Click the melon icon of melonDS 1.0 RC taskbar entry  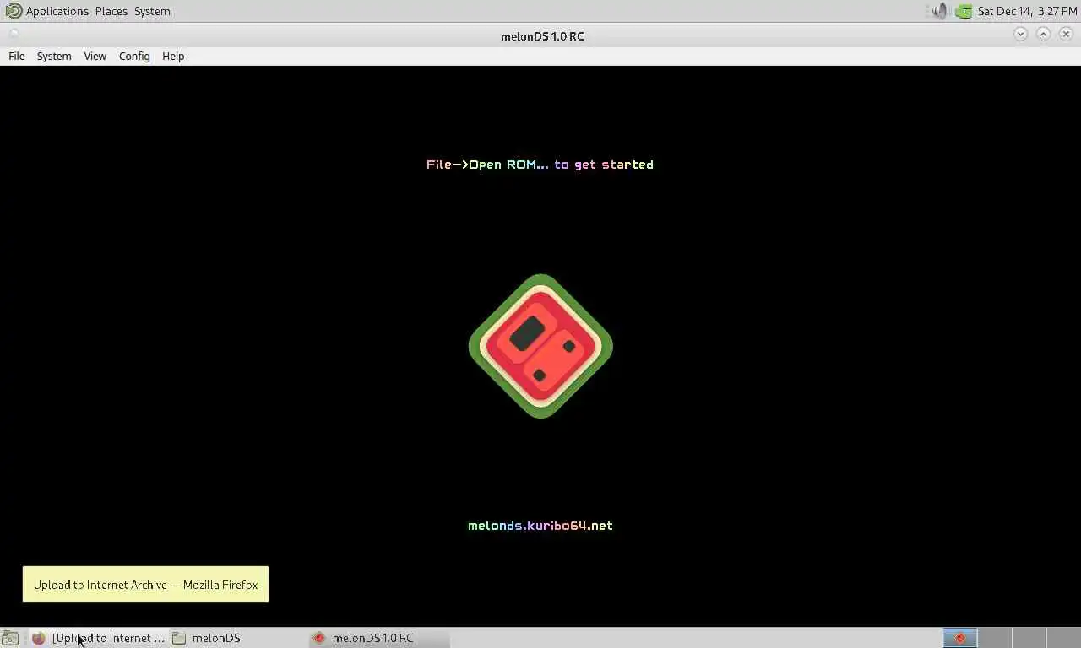(x=318, y=638)
